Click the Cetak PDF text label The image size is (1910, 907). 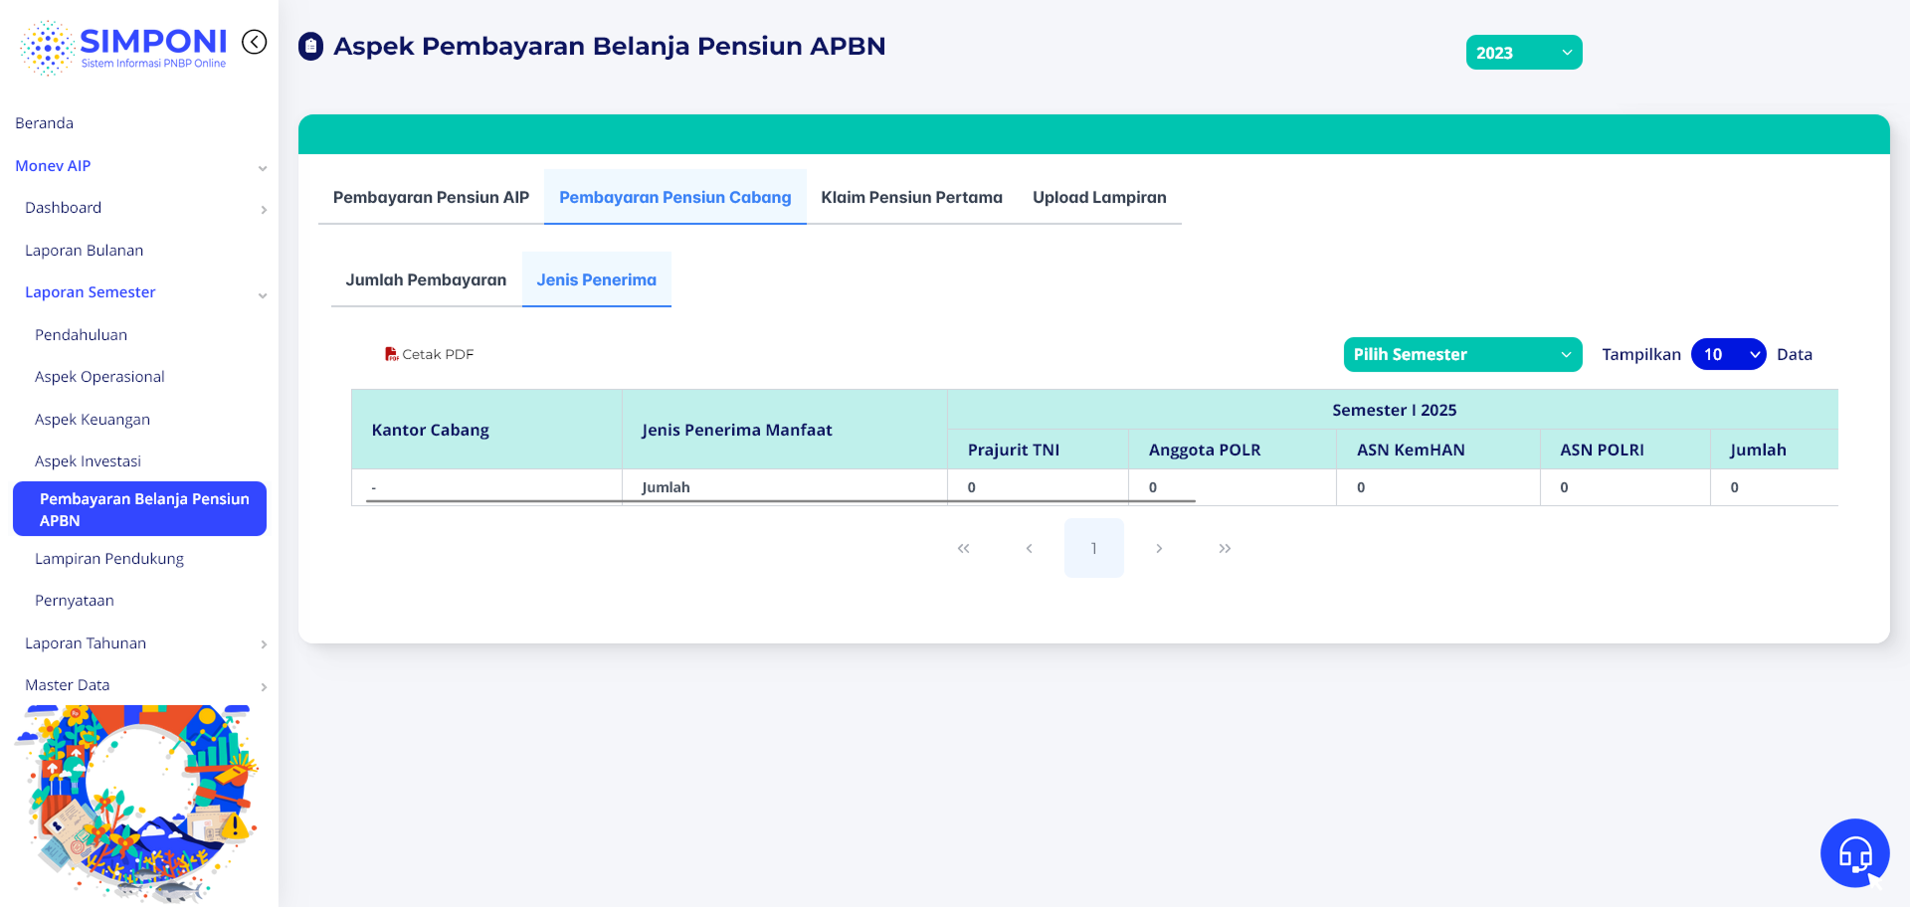pos(438,354)
